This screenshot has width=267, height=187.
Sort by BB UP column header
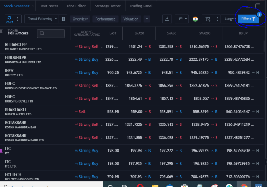pos(243,33)
